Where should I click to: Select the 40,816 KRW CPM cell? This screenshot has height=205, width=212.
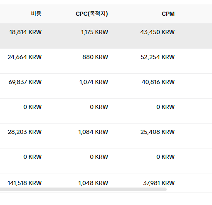158,82
